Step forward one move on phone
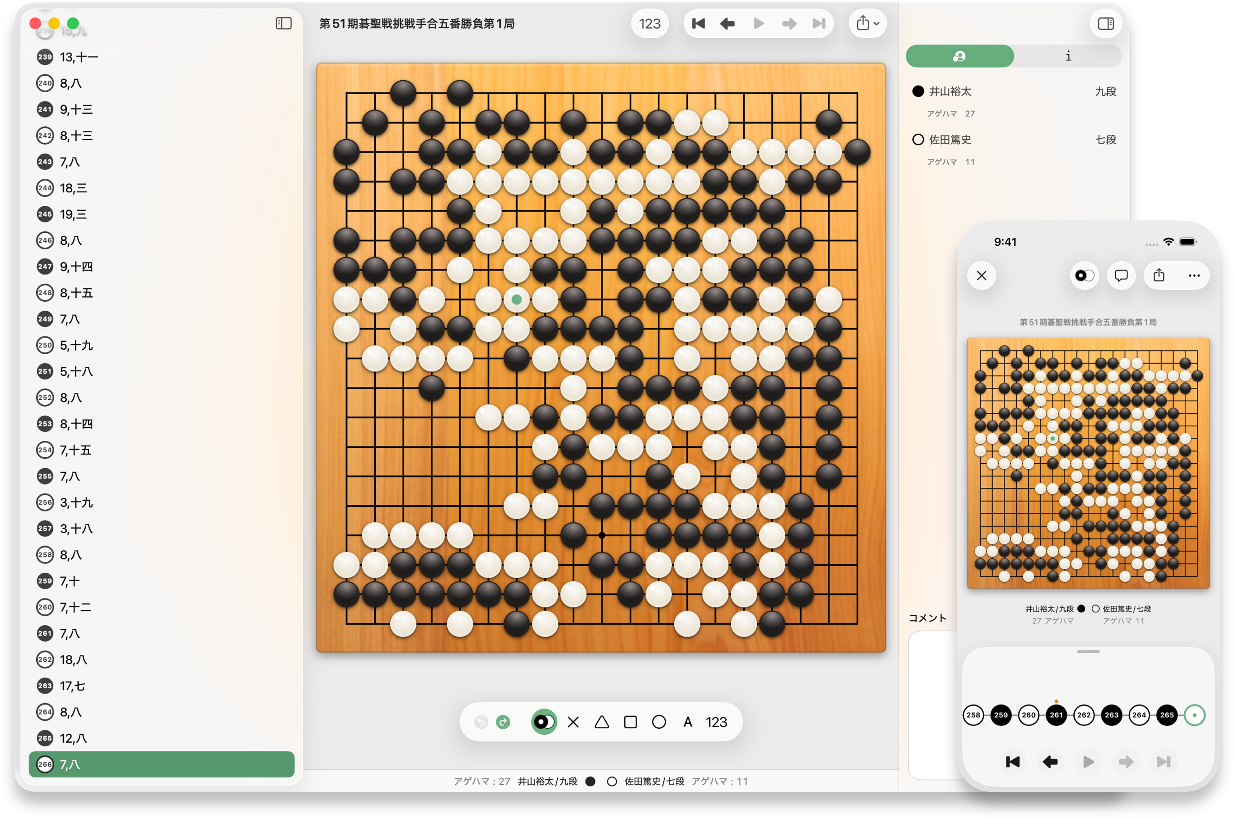Screen dimensions: 1234x818 (x=1126, y=762)
